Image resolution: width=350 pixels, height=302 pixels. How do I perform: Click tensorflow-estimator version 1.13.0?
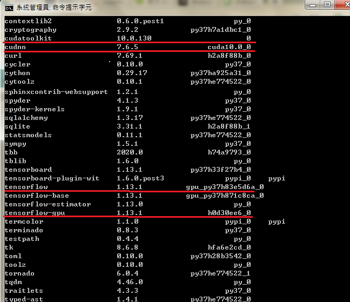point(130,204)
